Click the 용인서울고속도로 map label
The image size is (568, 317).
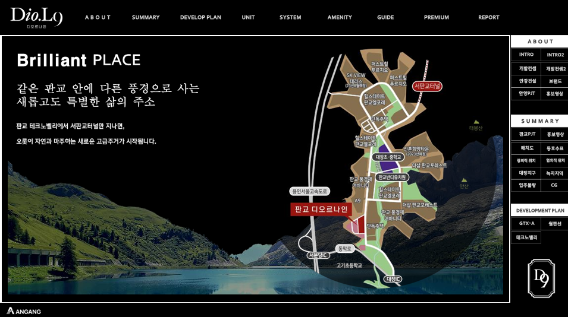coord(309,191)
